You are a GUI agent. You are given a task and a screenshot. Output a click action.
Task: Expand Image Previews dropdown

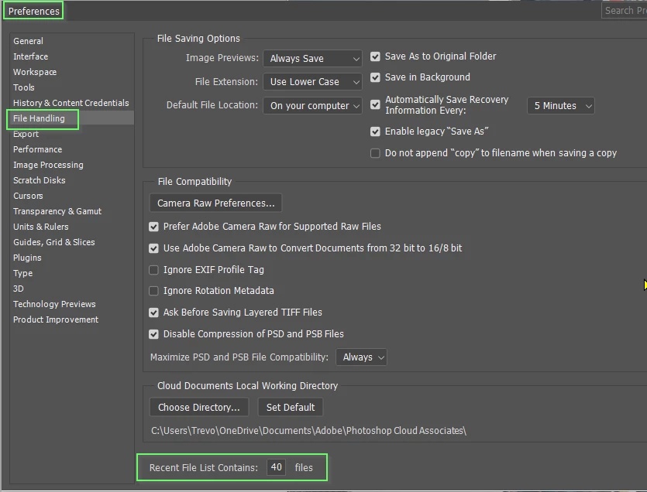[x=312, y=59]
